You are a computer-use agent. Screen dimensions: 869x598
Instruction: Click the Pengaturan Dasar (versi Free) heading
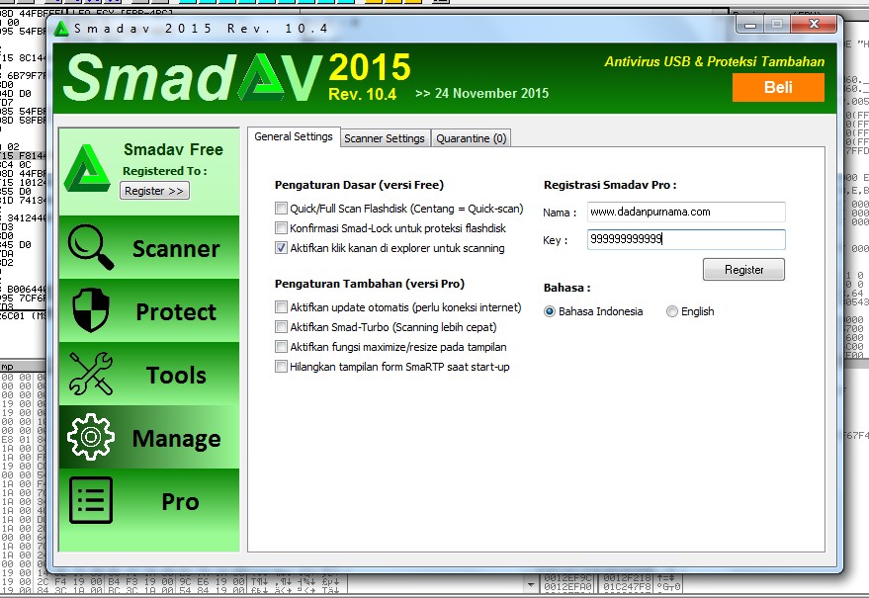click(x=359, y=185)
